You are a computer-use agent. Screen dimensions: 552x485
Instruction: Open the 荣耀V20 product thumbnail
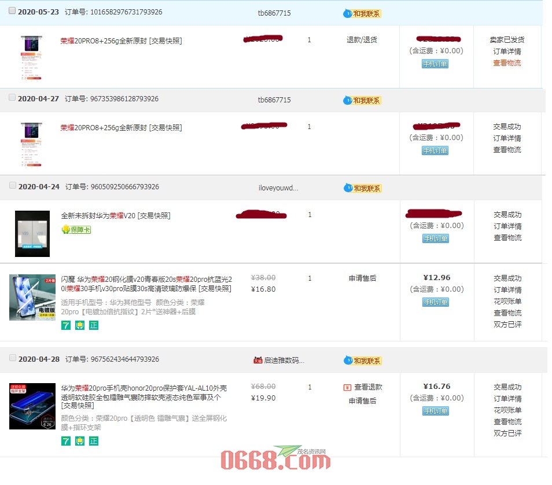click(x=32, y=233)
